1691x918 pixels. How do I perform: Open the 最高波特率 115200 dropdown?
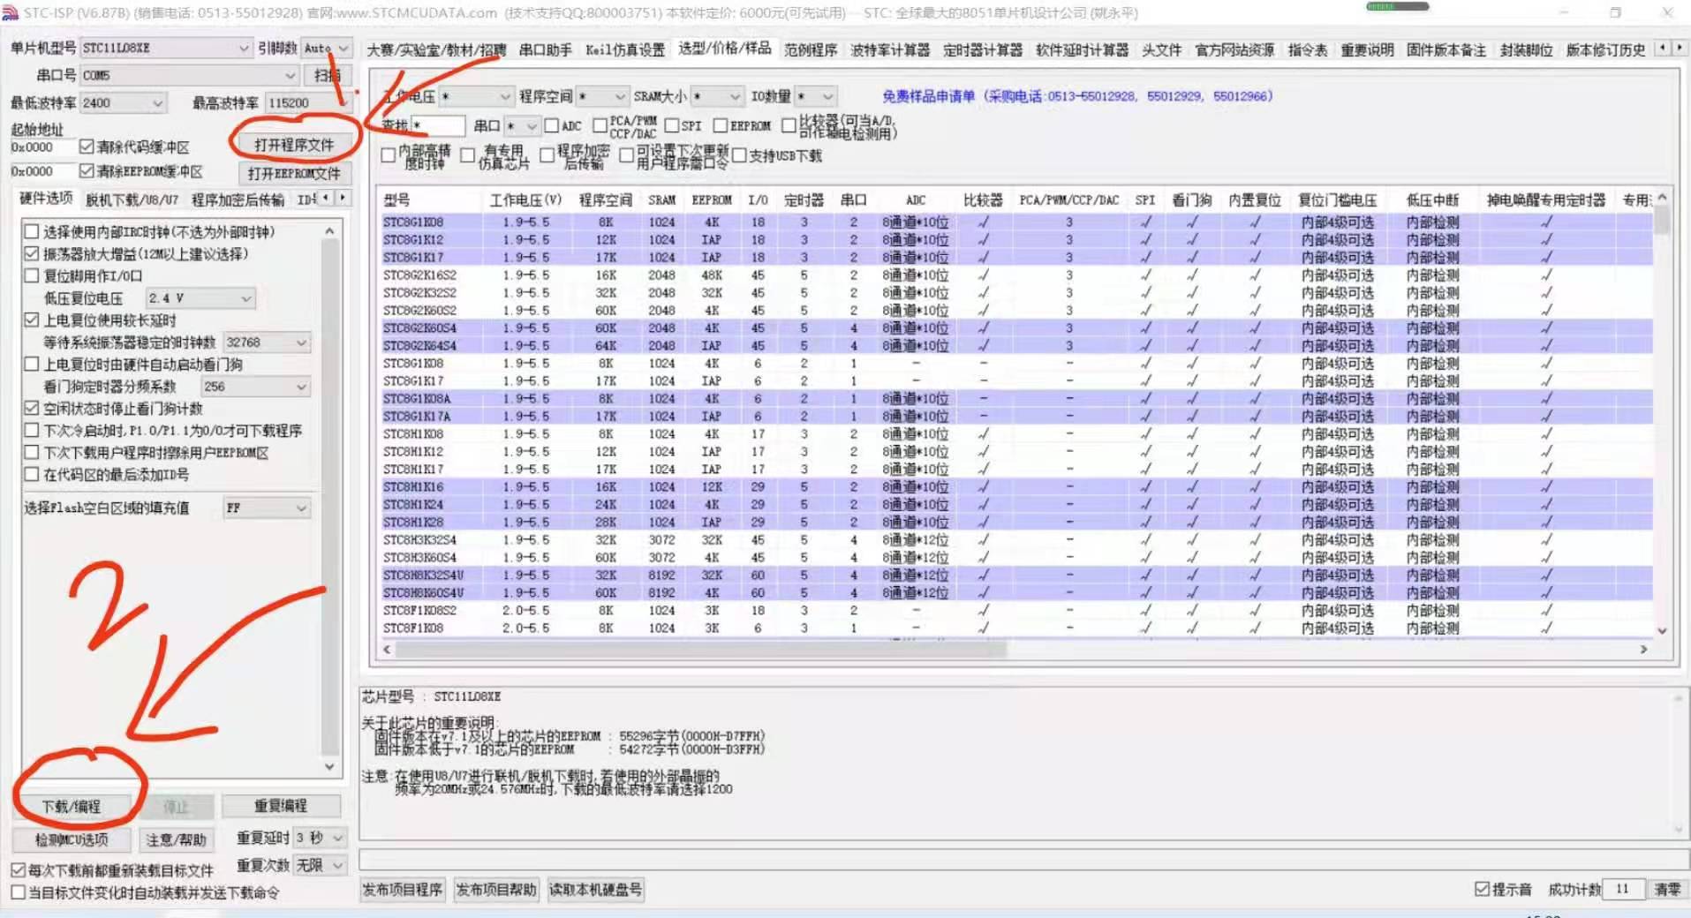[x=309, y=102]
